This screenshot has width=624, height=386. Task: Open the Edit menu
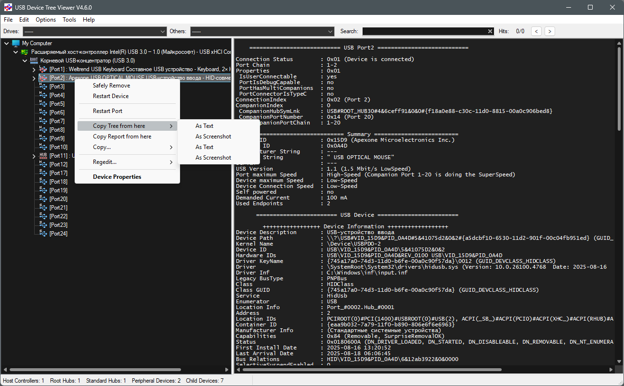tap(24, 20)
